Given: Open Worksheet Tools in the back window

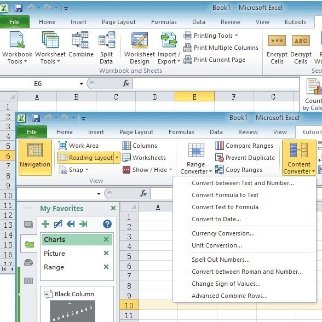Looking at the screenshot, I should [50, 48].
